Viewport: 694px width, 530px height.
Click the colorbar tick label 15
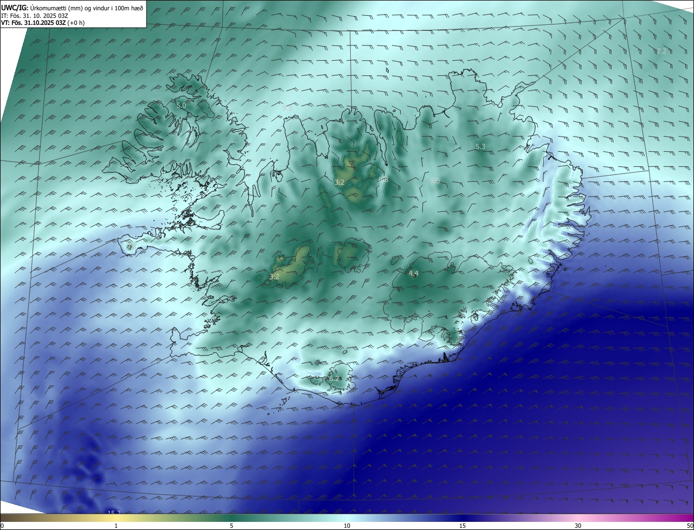tap(462, 526)
